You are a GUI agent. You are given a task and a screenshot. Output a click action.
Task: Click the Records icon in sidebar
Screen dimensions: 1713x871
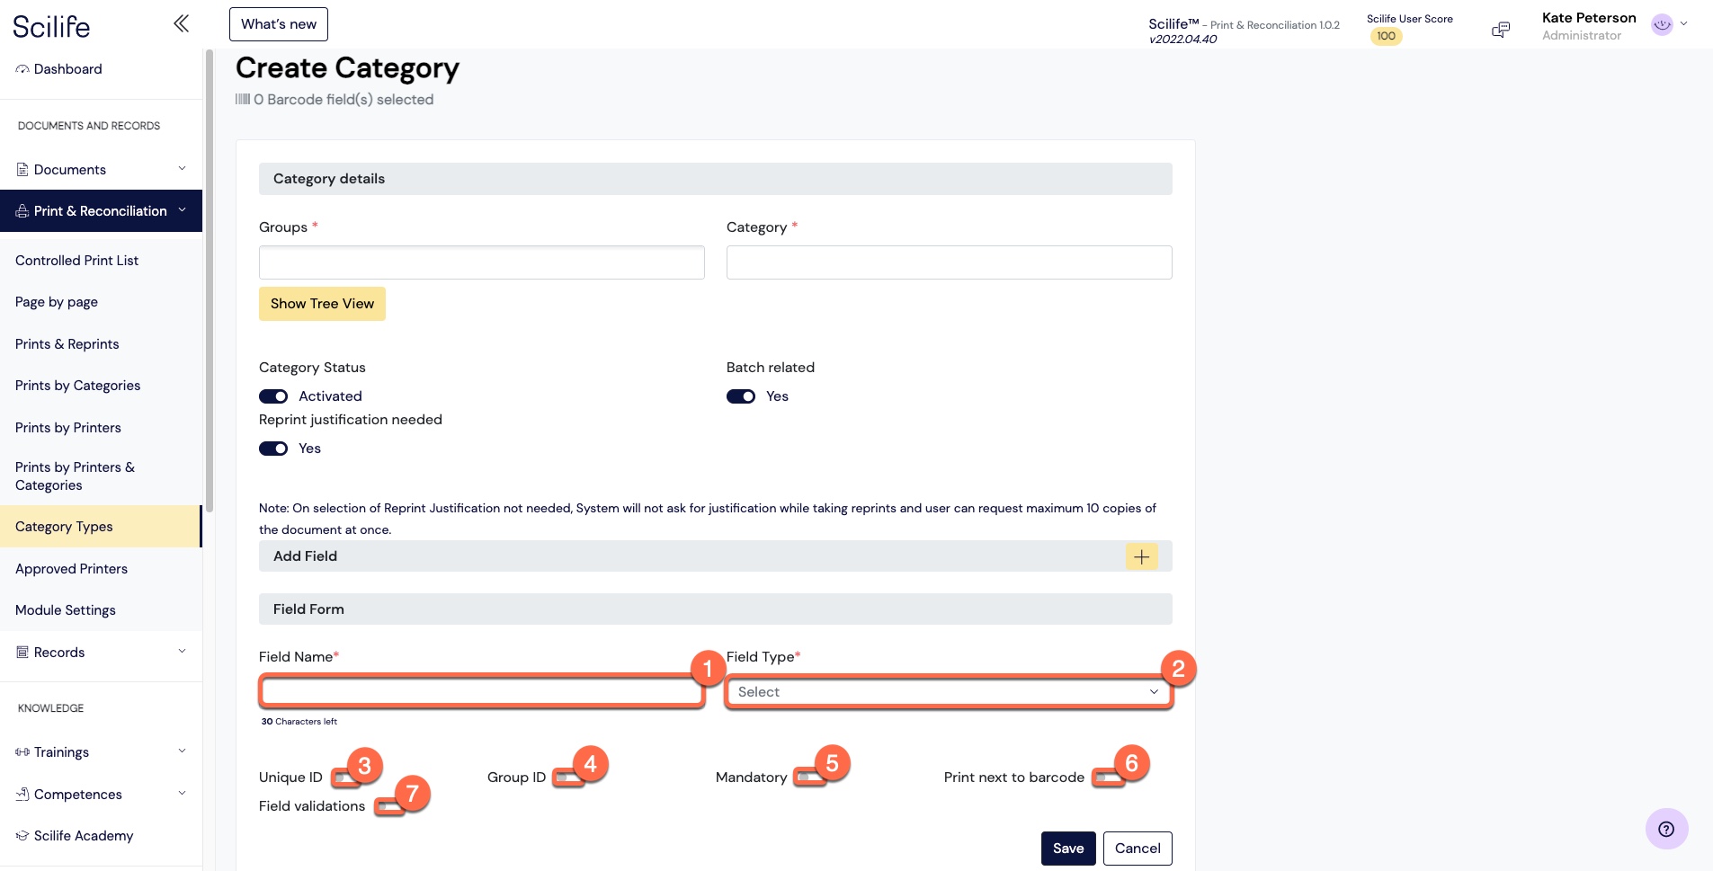point(22,653)
